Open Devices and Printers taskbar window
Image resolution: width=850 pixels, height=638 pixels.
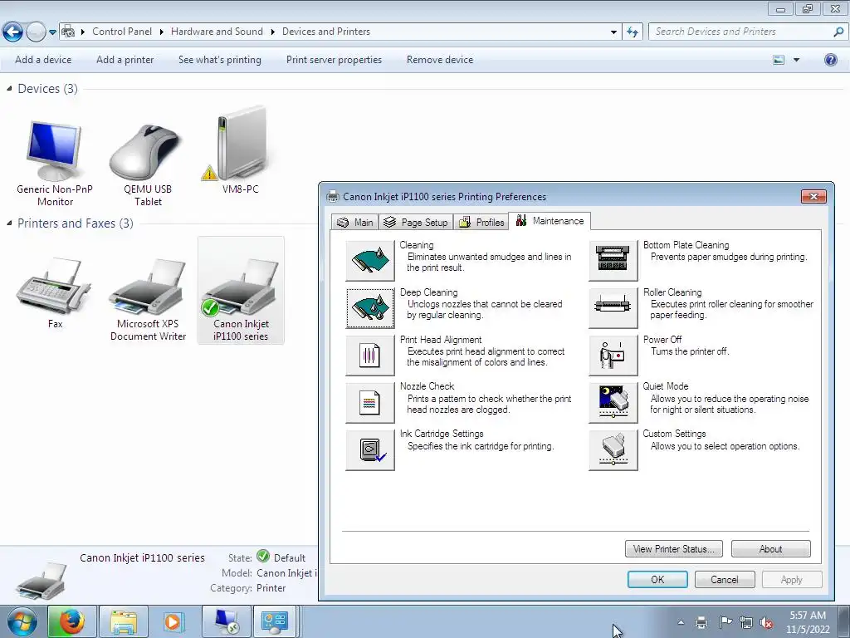pyautogui.click(x=275, y=621)
